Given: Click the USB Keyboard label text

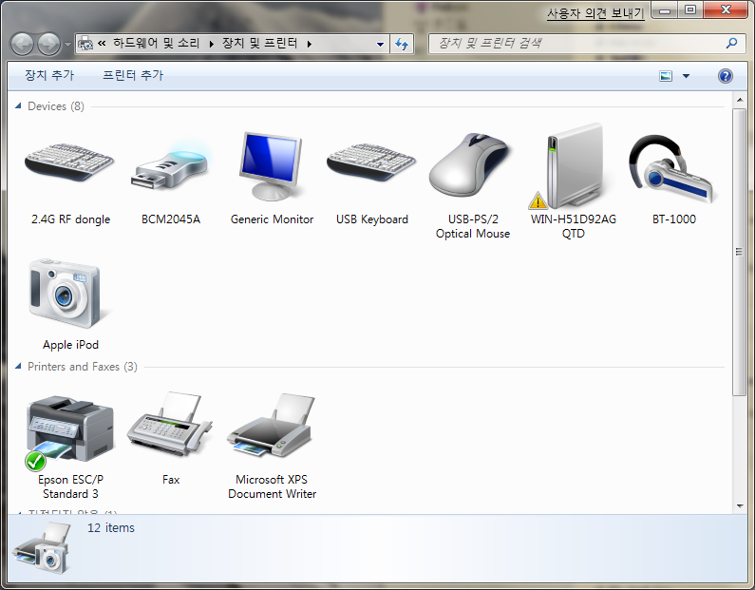Looking at the screenshot, I should tap(372, 219).
